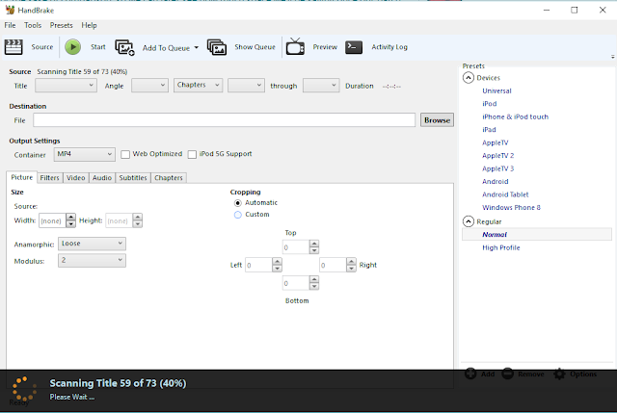Viewport: 617px width, 413px height.
Task: Click the Show Queue label
Action: tap(255, 47)
